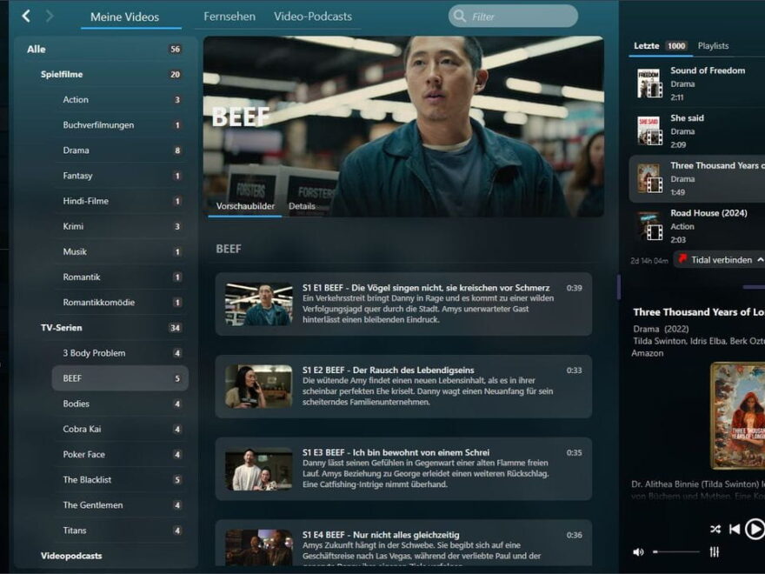Open S1 E4 BEEF episode thumbnail
Viewport: 765px width, 574px height.
[258, 548]
